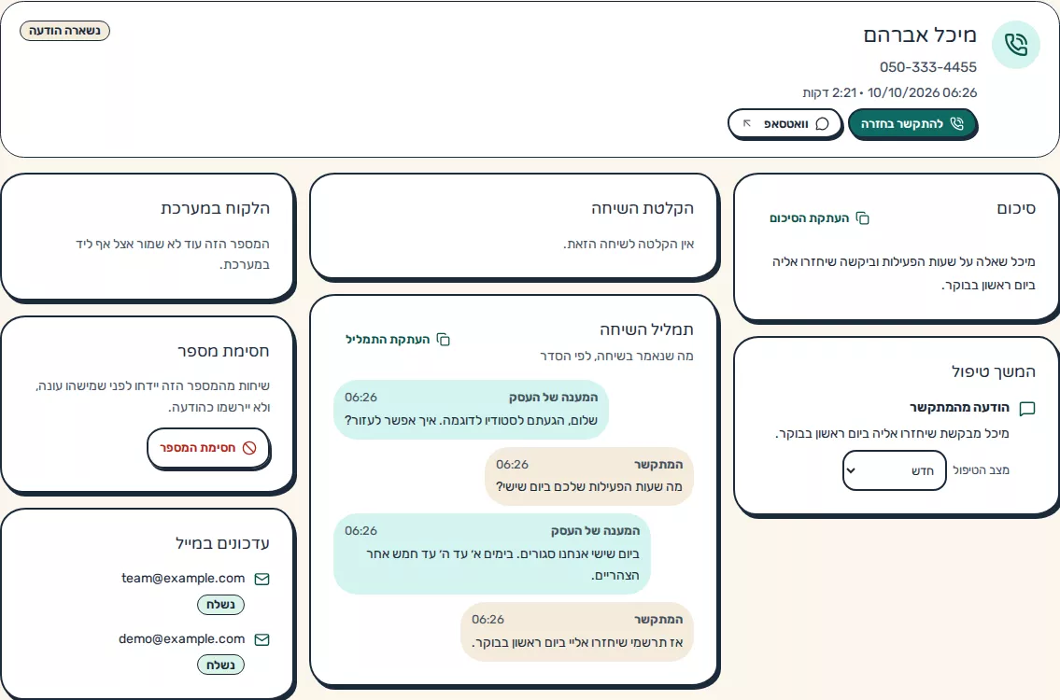Viewport: 1060px width, 700px height.
Task: Click the block icon in חסימת המספר button
Action: click(x=249, y=448)
